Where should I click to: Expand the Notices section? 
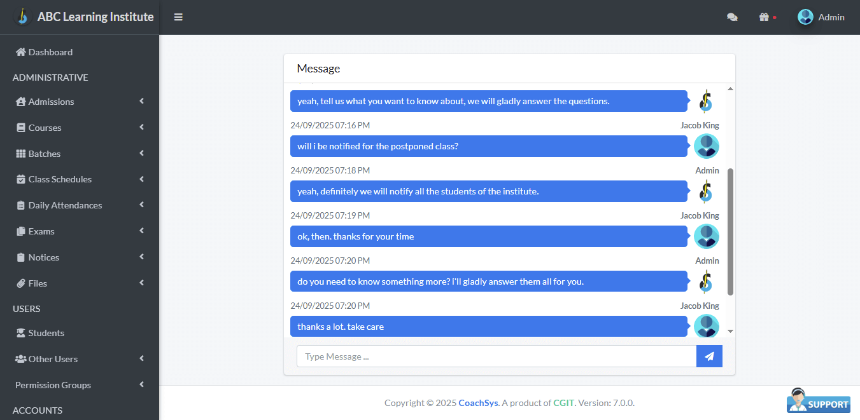click(44, 257)
